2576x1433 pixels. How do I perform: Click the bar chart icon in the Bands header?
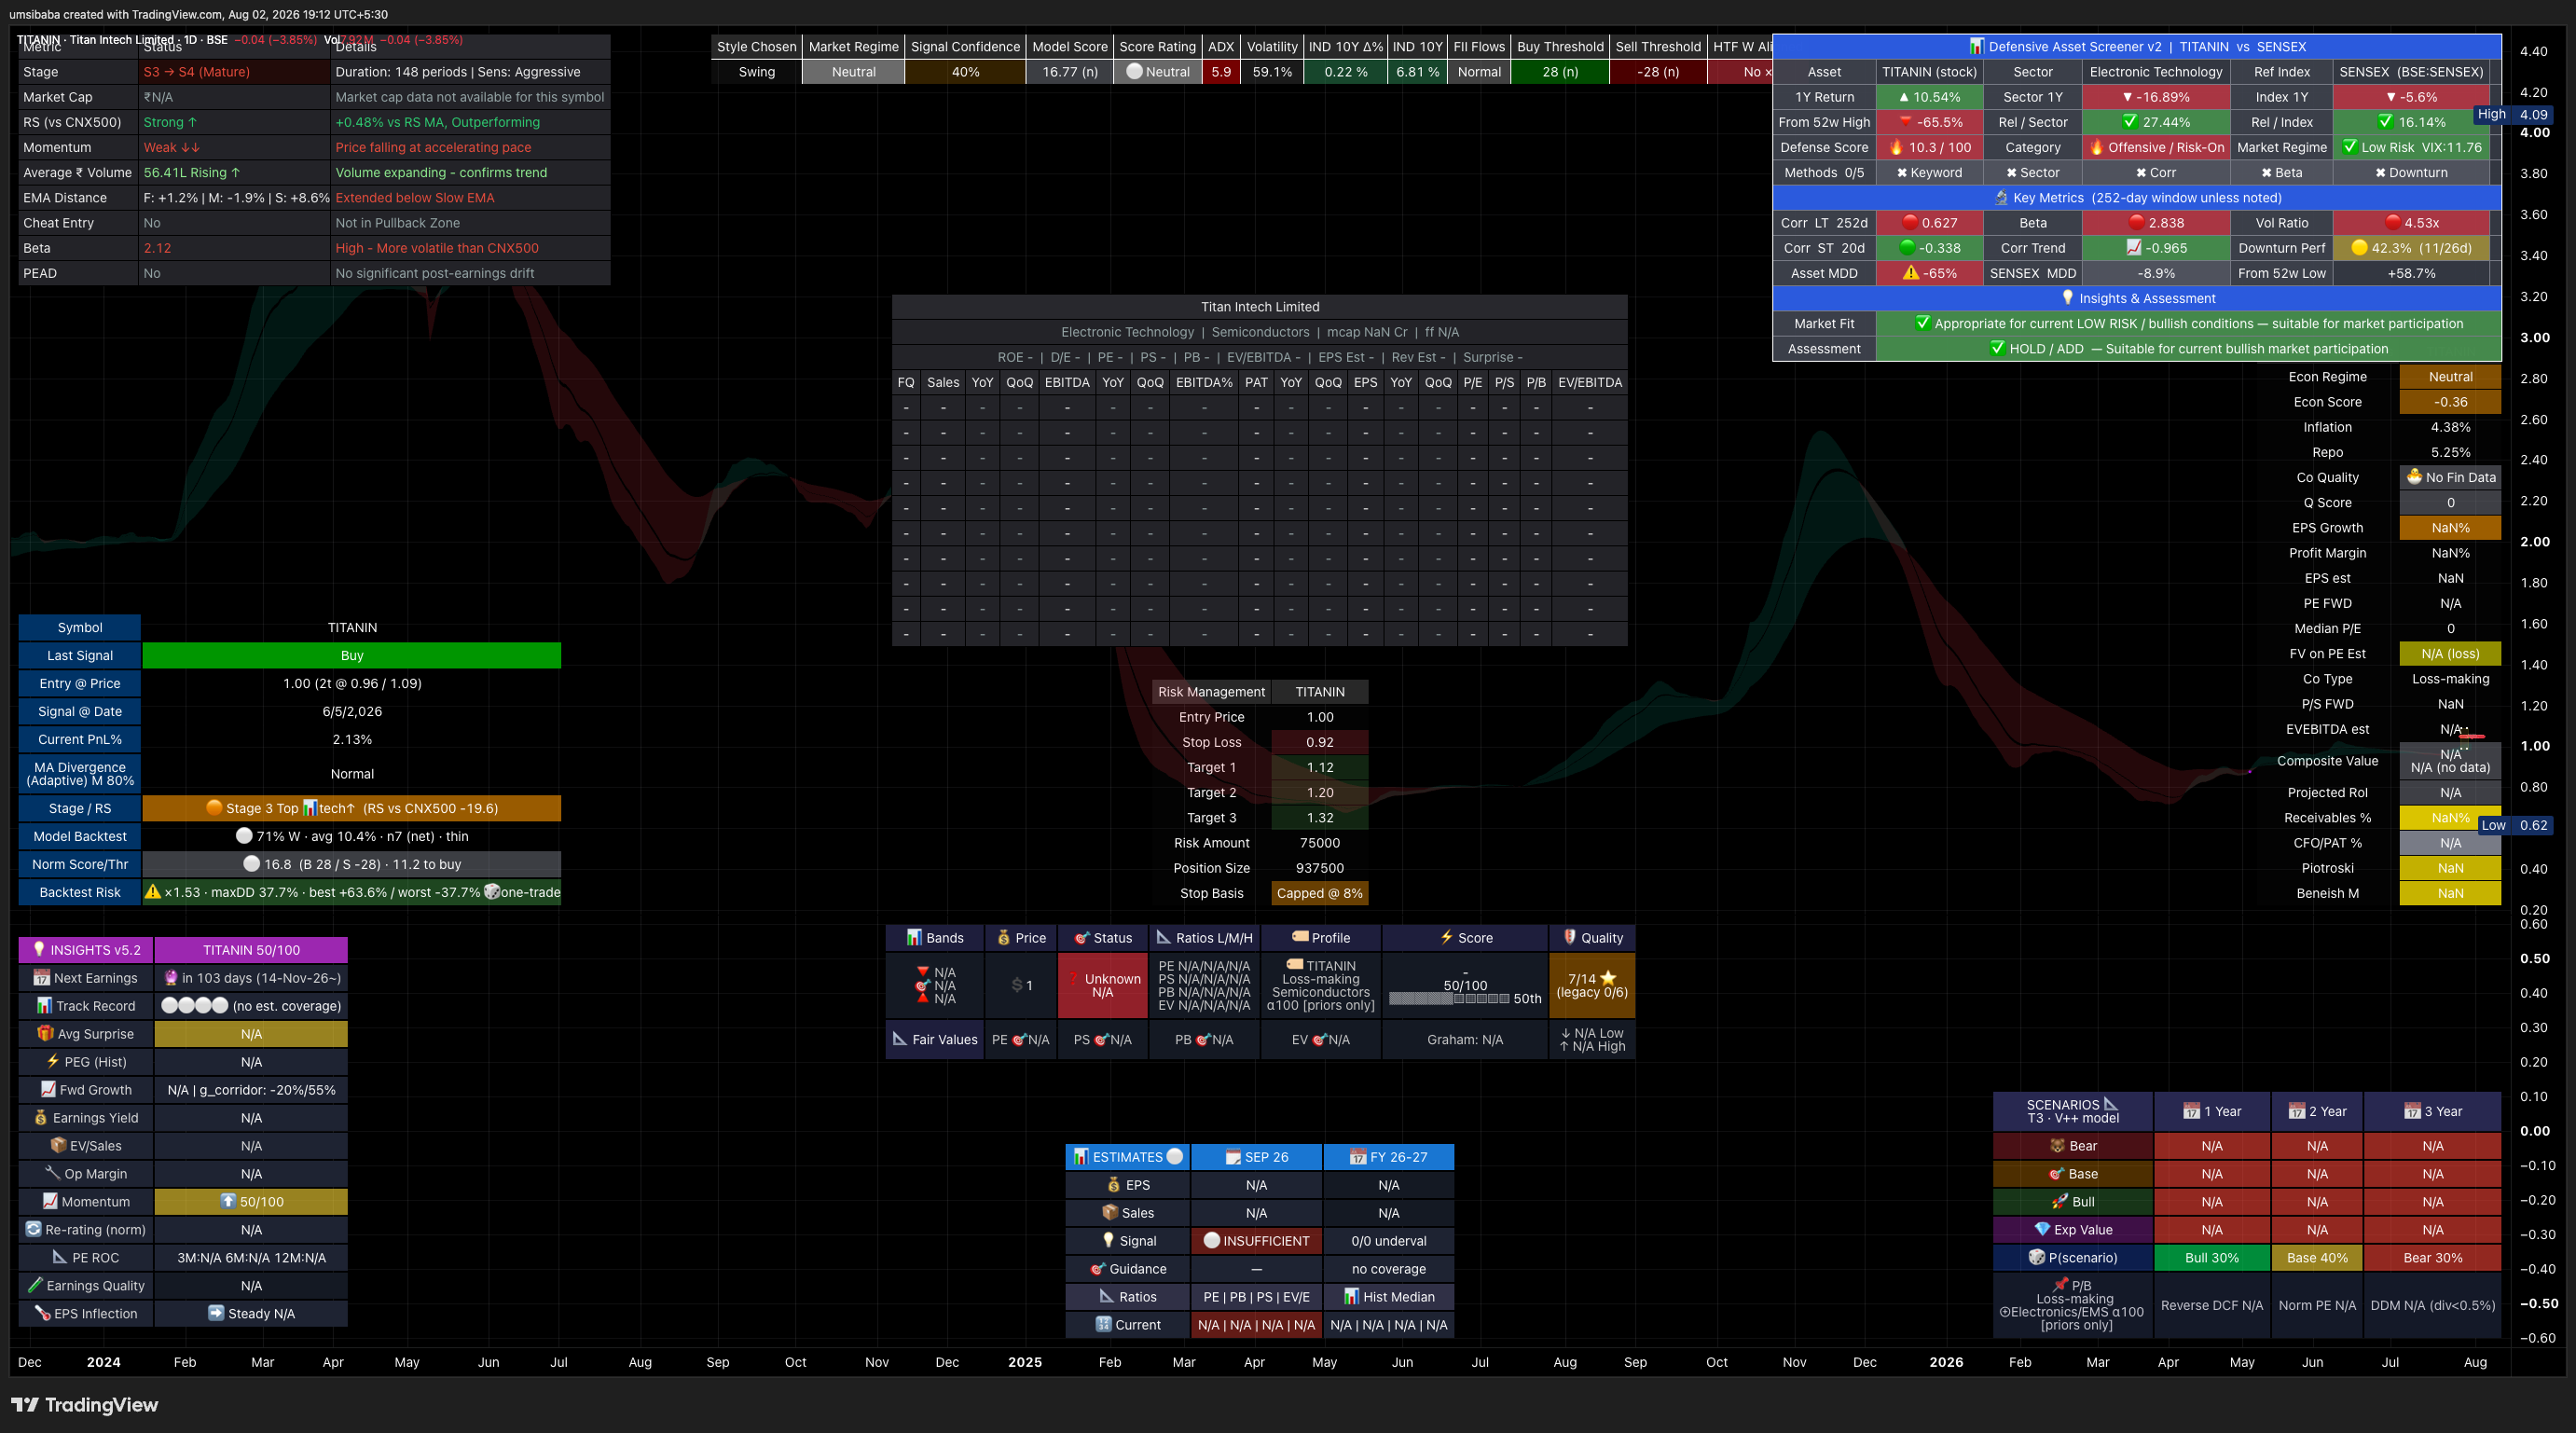pos(914,938)
